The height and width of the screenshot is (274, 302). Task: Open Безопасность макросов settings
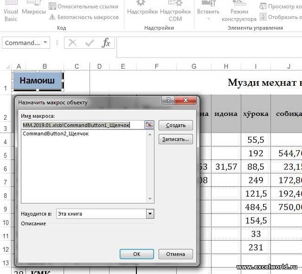coord(84,17)
